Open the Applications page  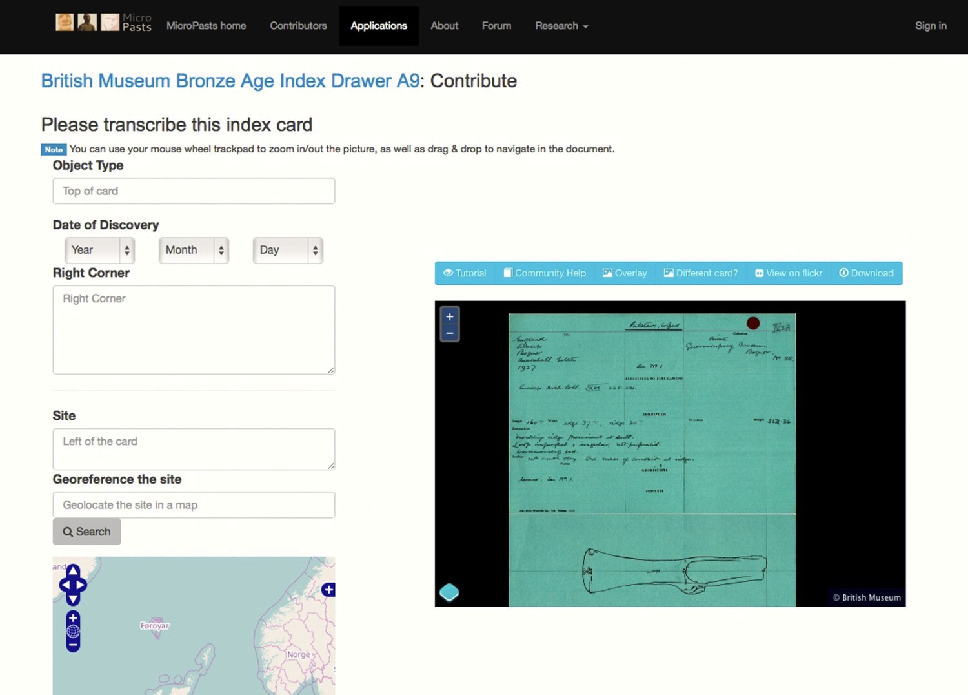379,26
